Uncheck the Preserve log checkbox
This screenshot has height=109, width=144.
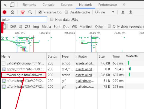[x=40, y=12]
